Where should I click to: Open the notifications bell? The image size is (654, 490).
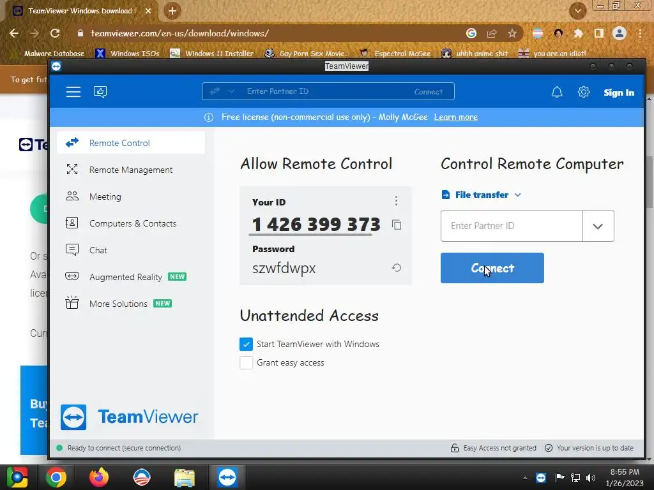coord(557,92)
